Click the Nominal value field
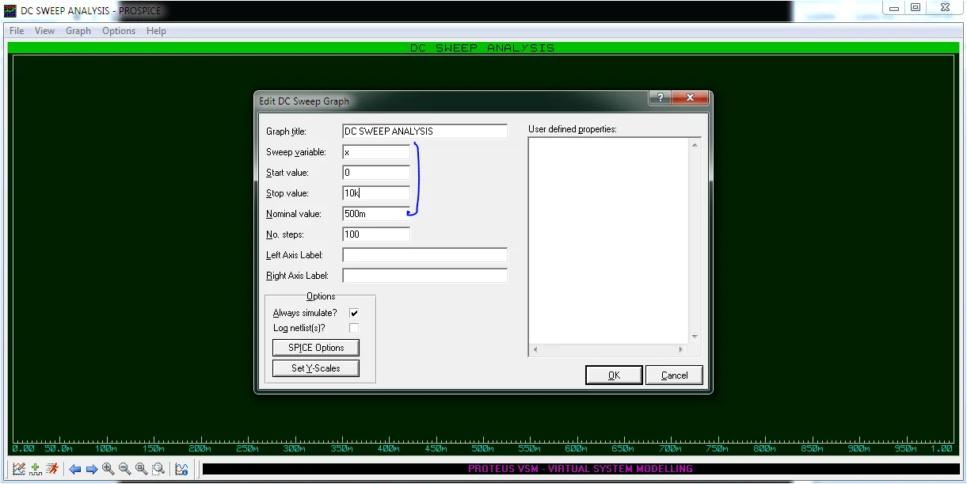The width and height of the screenshot is (967, 484). pyautogui.click(x=376, y=214)
